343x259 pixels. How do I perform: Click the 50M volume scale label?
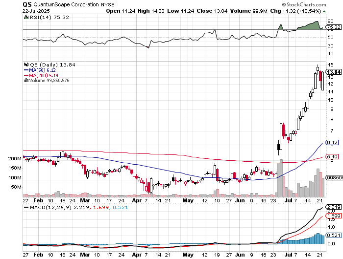[16, 187]
